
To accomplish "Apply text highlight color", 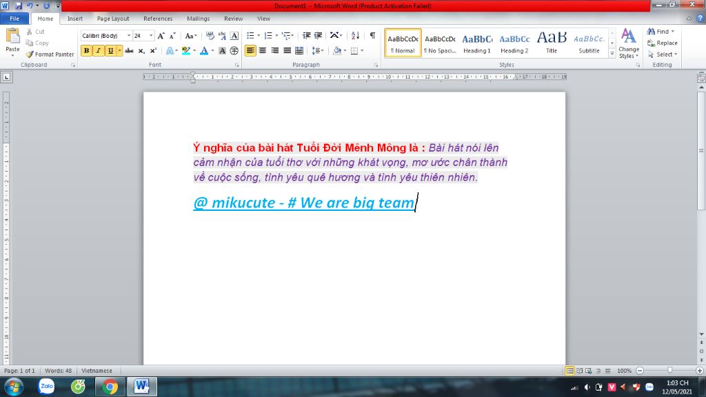I will [x=186, y=50].
